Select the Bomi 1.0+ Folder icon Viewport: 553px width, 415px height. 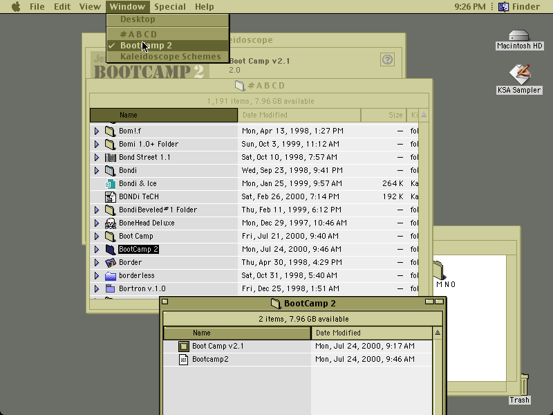[x=110, y=144]
